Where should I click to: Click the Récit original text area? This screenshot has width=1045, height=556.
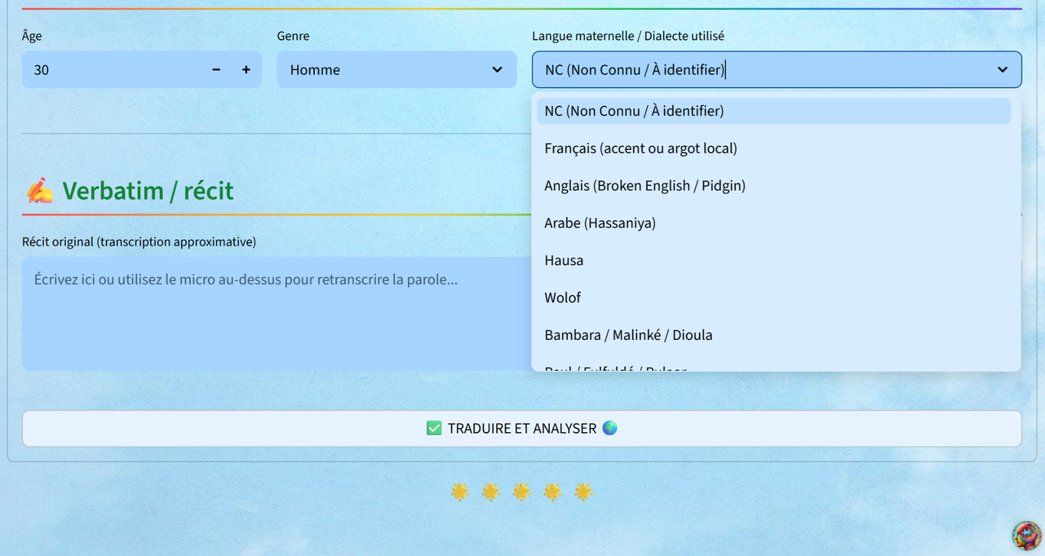coord(276,314)
